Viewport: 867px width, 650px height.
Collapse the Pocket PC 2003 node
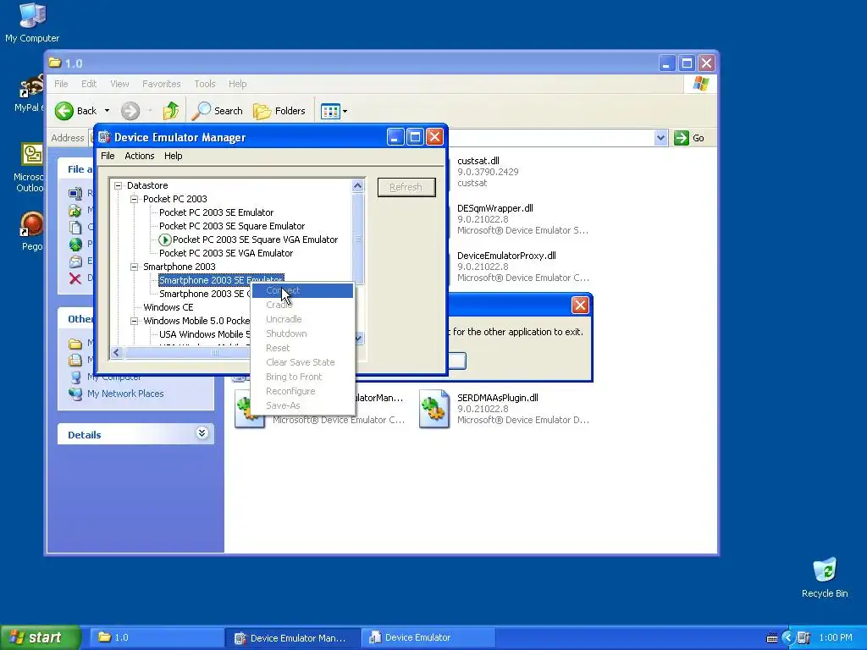(134, 199)
